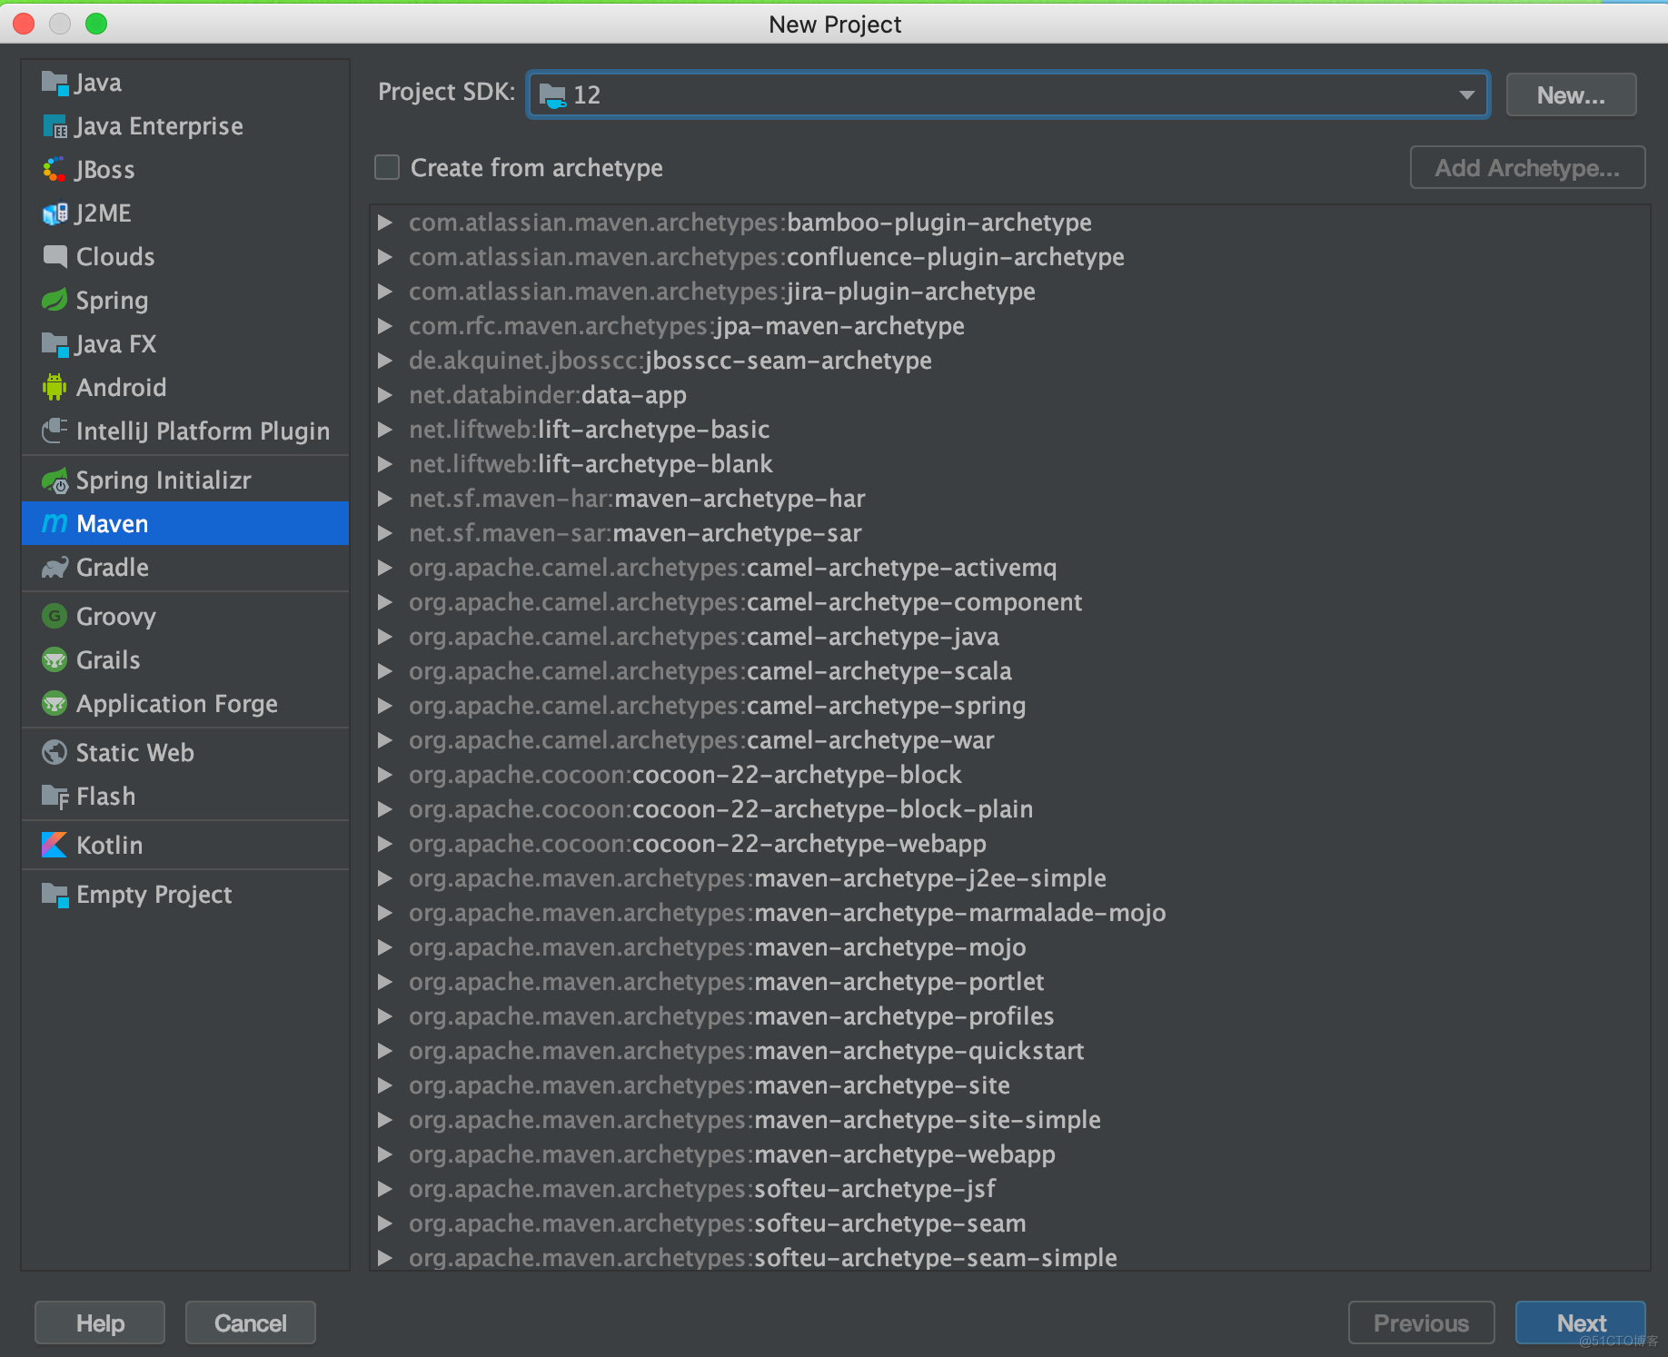Screen dimensions: 1668x1357
Task: Select cocoon-22-archetype-block-plain row
Action: [x=1010, y=809]
